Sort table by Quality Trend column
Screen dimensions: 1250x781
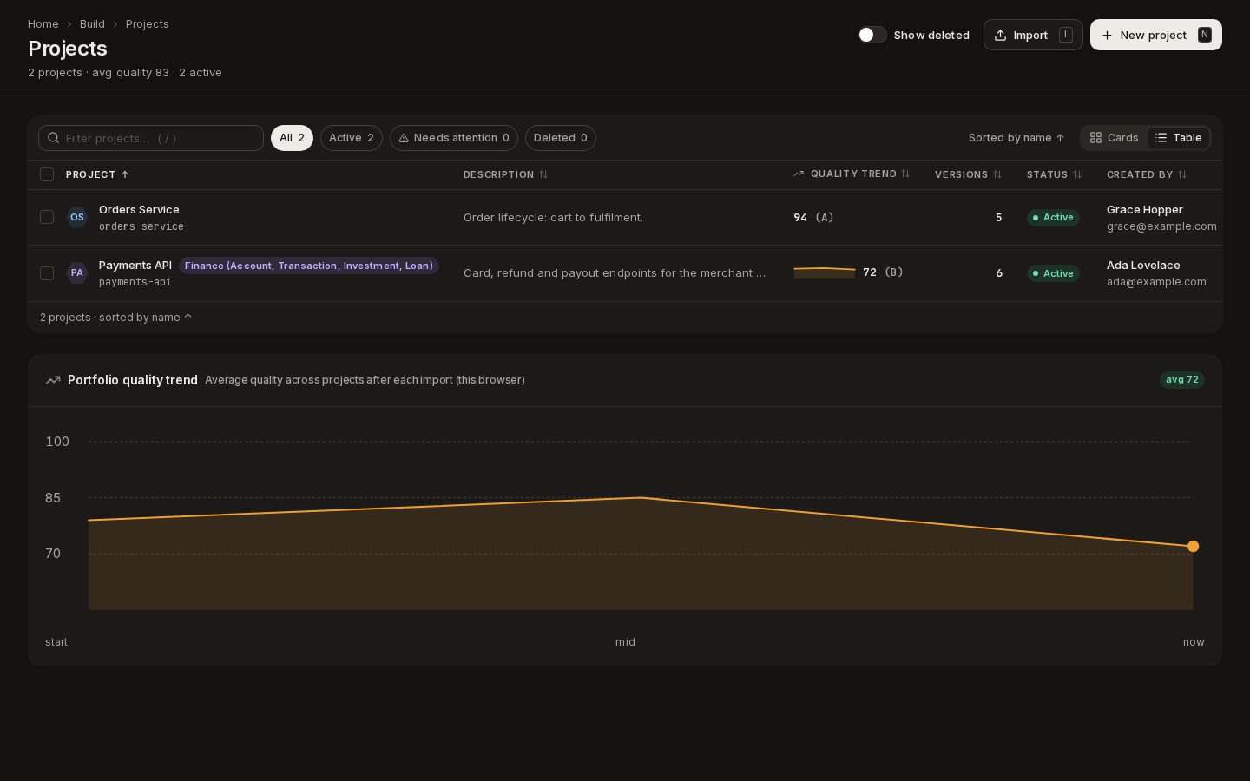click(852, 174)
